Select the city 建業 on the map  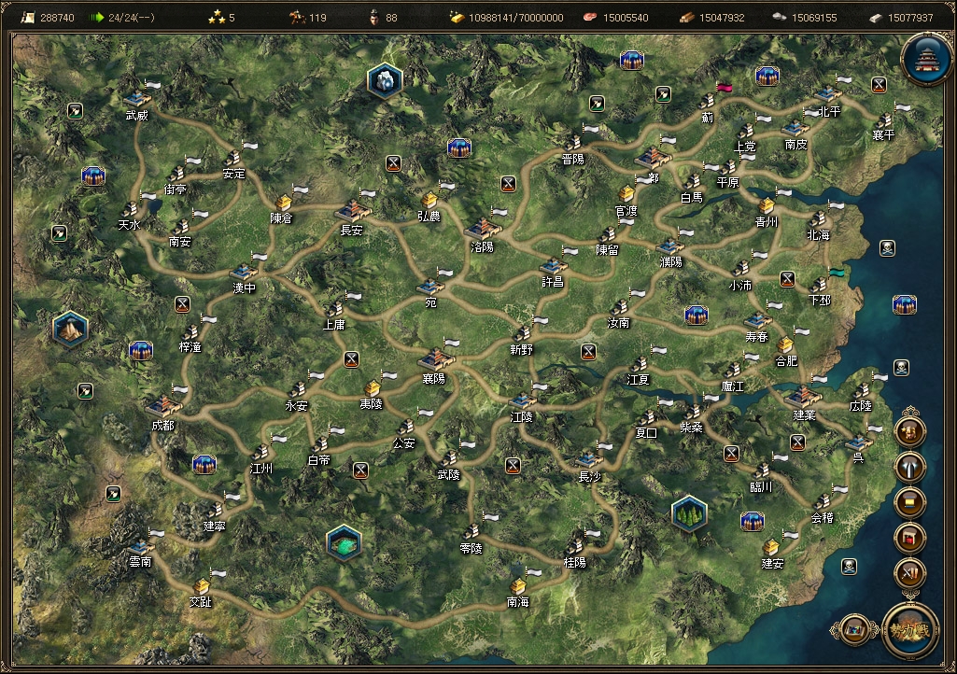point(803,403)
